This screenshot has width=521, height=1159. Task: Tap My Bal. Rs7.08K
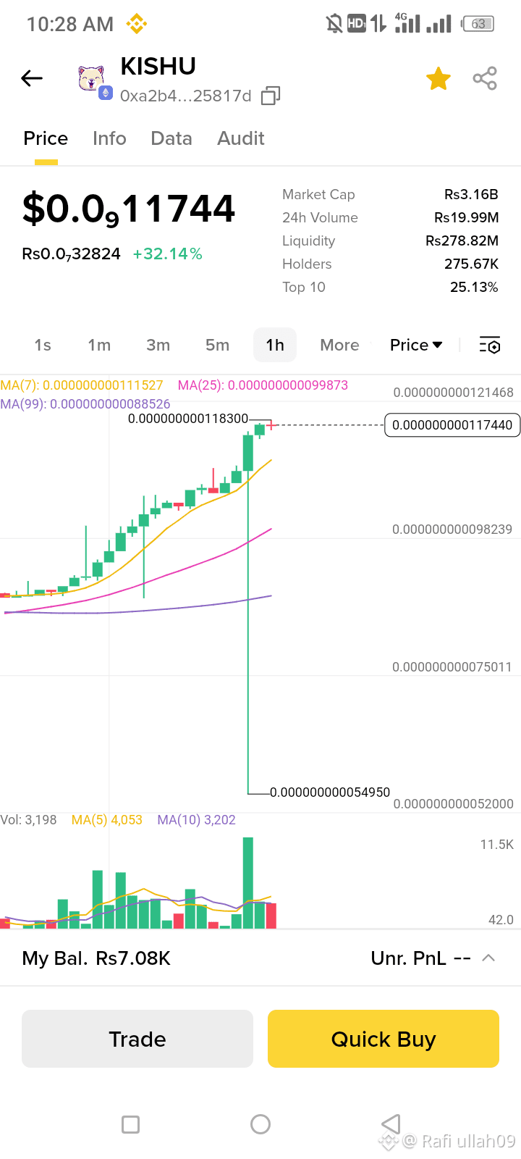96,958
